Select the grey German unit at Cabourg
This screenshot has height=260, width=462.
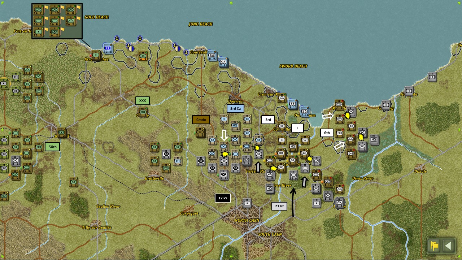click(x=386, y=105)
